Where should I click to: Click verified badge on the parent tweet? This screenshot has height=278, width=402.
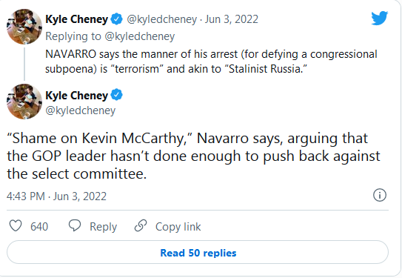point(117,19)
